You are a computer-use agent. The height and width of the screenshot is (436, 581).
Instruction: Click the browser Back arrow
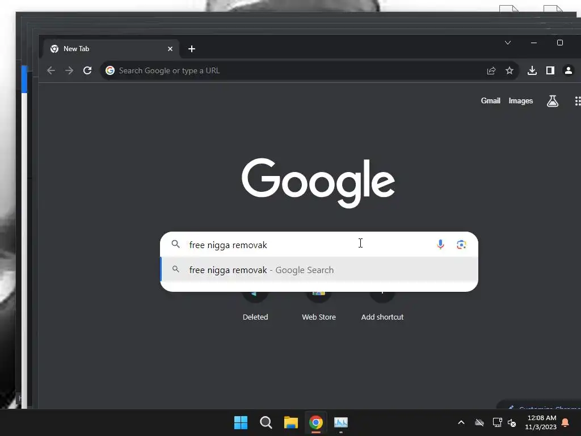pos(51,70)
